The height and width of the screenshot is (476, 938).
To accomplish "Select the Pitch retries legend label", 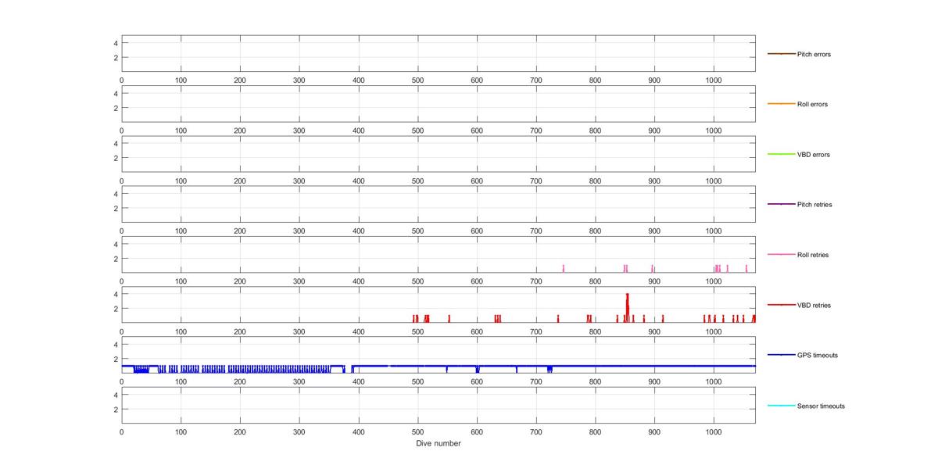I will [x=814, y=205].
